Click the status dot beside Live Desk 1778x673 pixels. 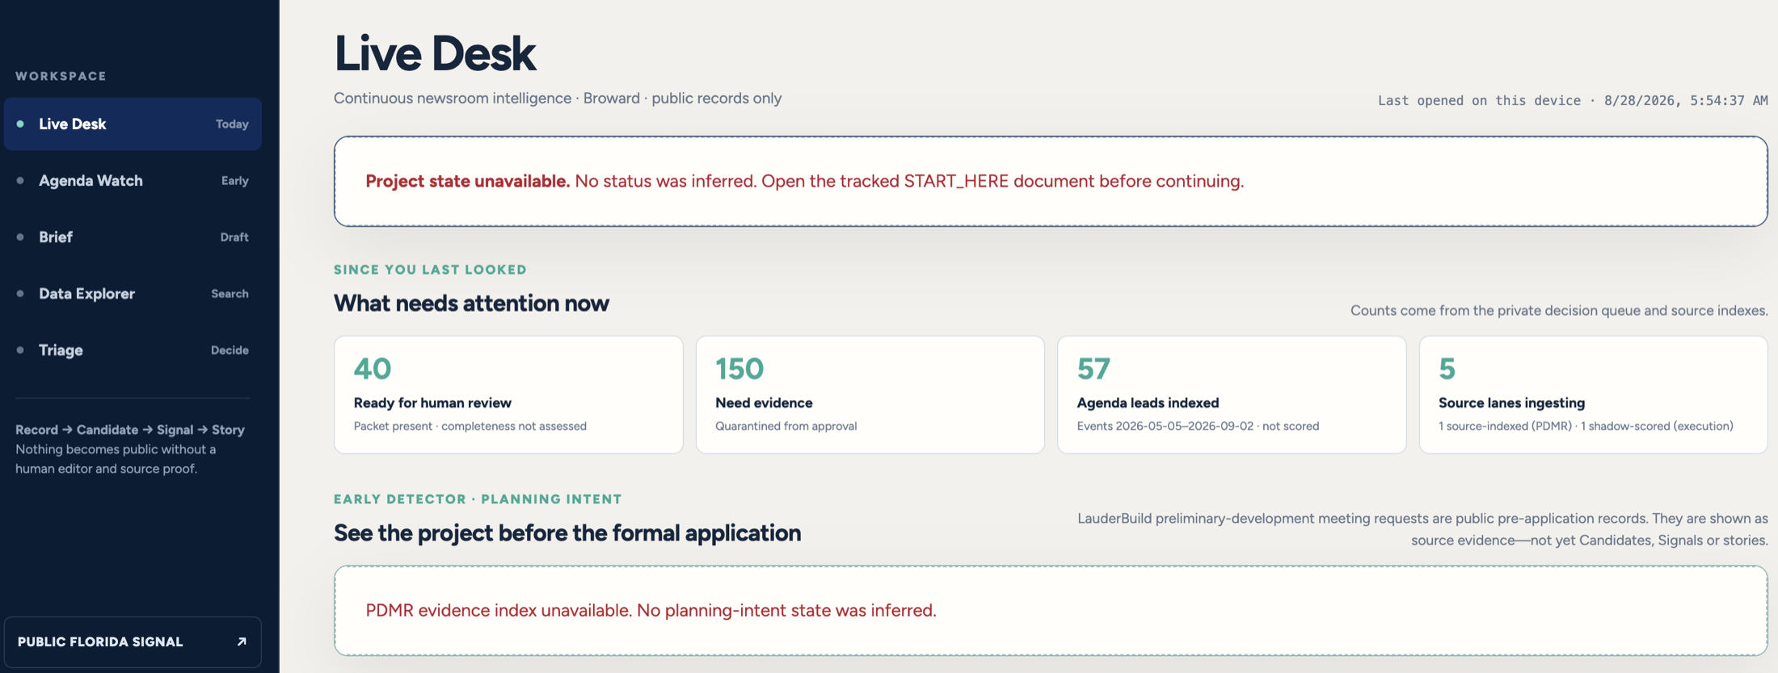click(20, 124)
